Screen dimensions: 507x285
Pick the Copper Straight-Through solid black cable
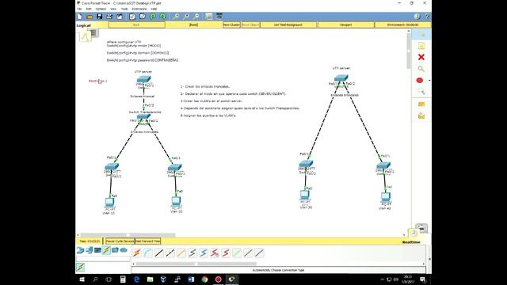(x=159, y=253)
